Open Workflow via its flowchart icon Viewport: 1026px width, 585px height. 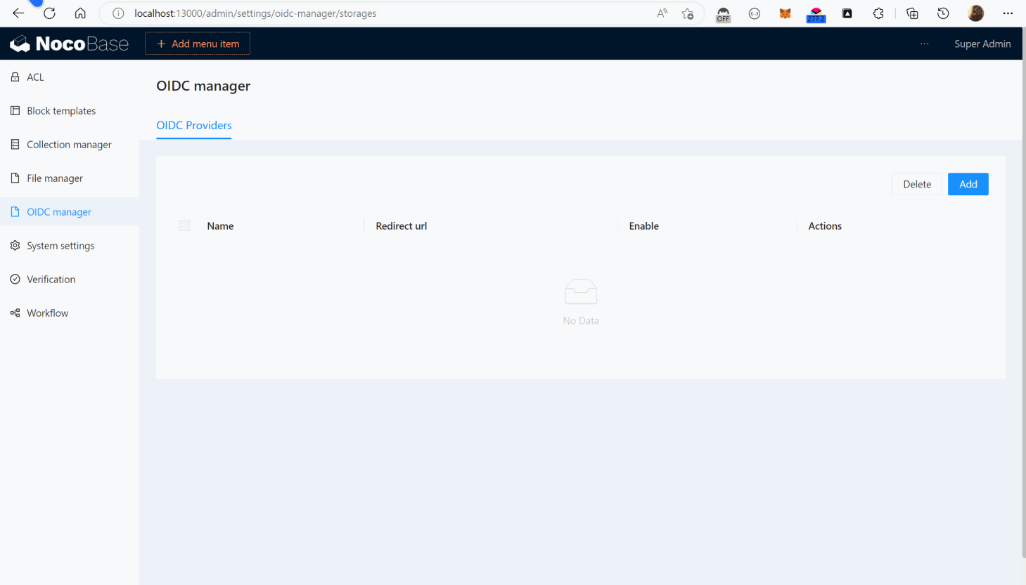coord(14,313)
